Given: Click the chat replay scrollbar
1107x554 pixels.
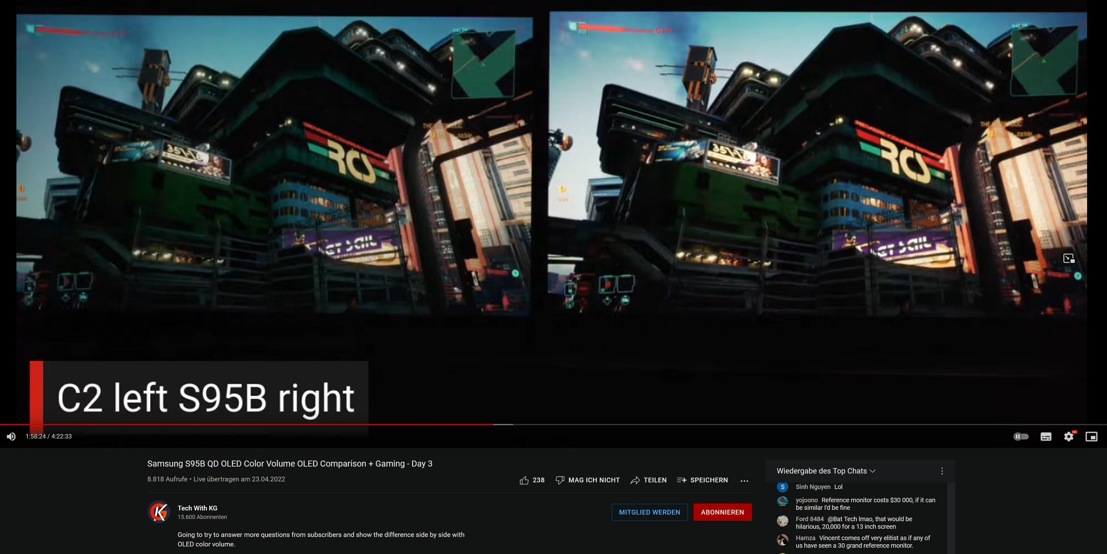Looking at the screenshot, I should coord(951,518).
